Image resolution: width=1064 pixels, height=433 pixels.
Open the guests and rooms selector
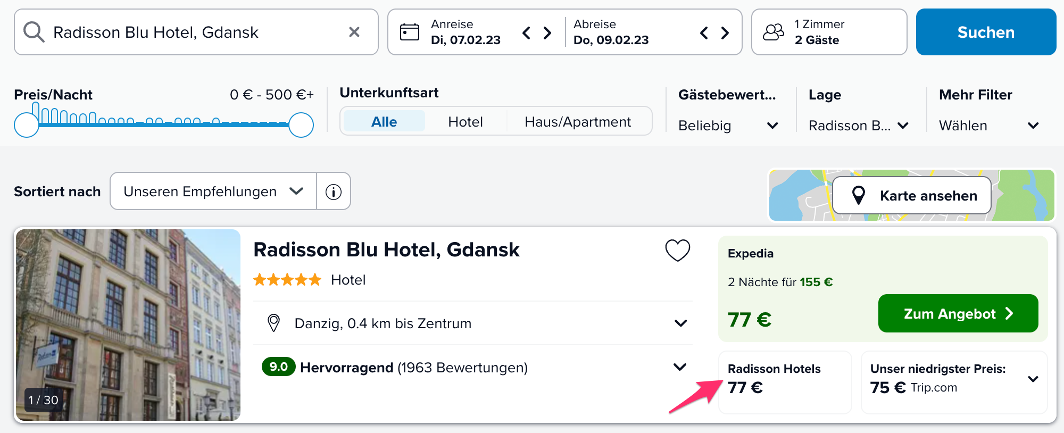coord(829,32)
